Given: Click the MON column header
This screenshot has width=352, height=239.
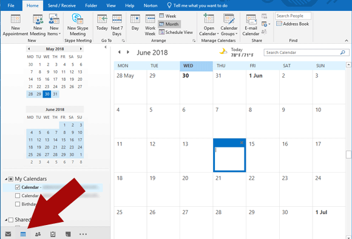Looking at the screenshot, I should pos(130,66).
